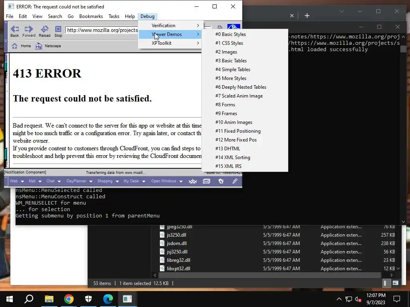Close the terminal tab with X

[x=292, y=16]
